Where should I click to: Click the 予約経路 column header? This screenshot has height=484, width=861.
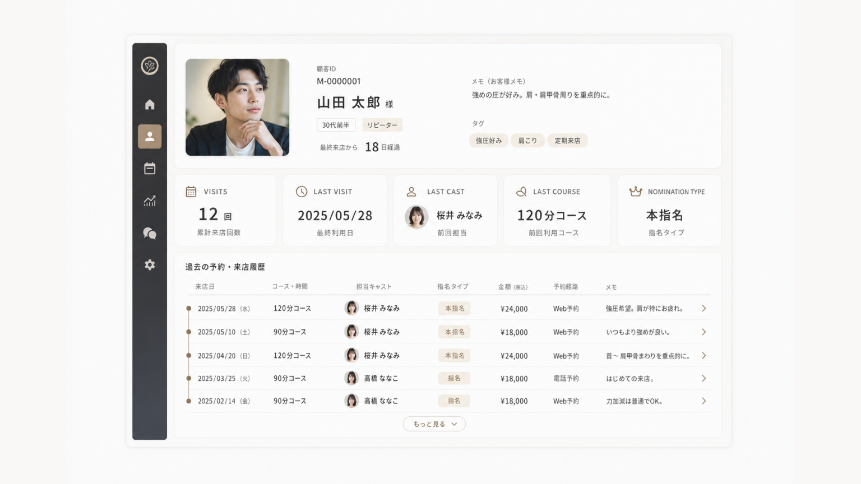(x=566, y=287)
